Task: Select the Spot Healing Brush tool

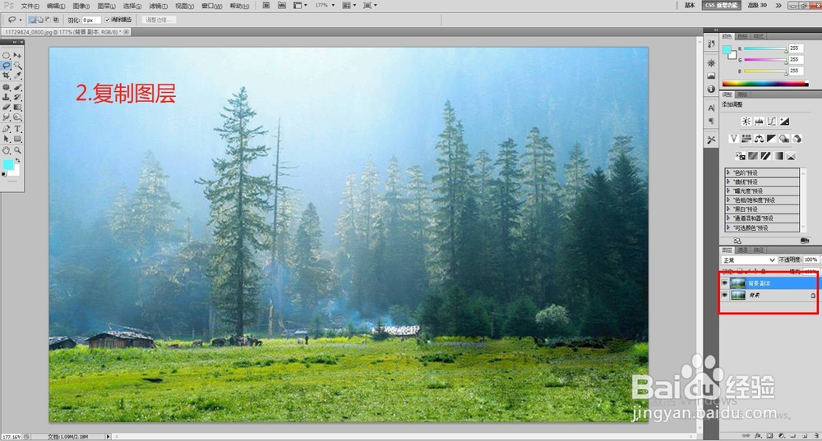Action: point(7,87)
